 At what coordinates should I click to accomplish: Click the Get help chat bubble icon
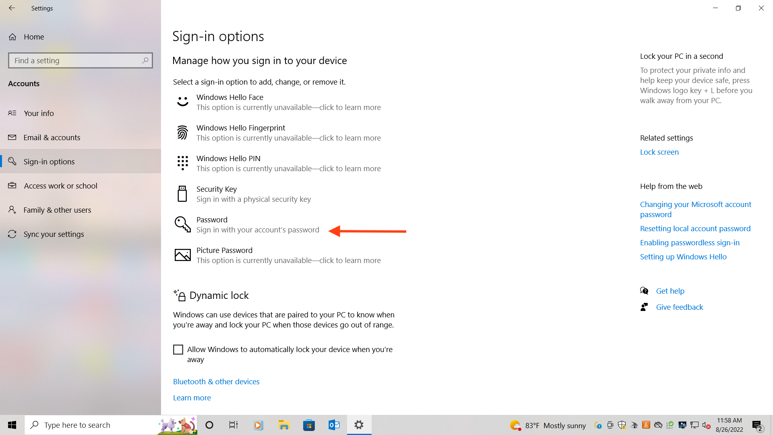[x=644, y=291]
